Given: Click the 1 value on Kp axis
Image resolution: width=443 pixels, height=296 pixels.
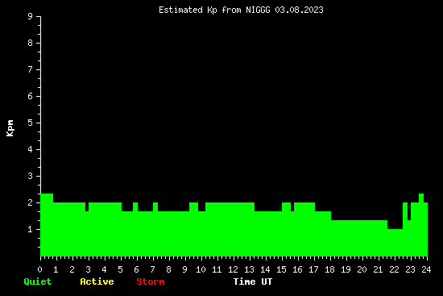Looking at the screenshot, I should [31, 229].
